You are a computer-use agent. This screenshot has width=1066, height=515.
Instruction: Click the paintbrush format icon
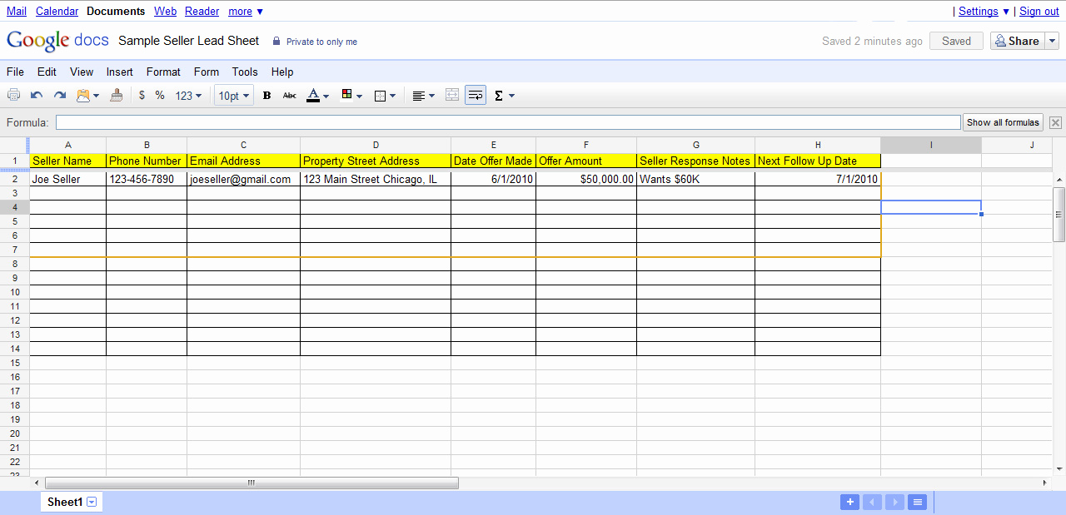[x=117, y=96]
